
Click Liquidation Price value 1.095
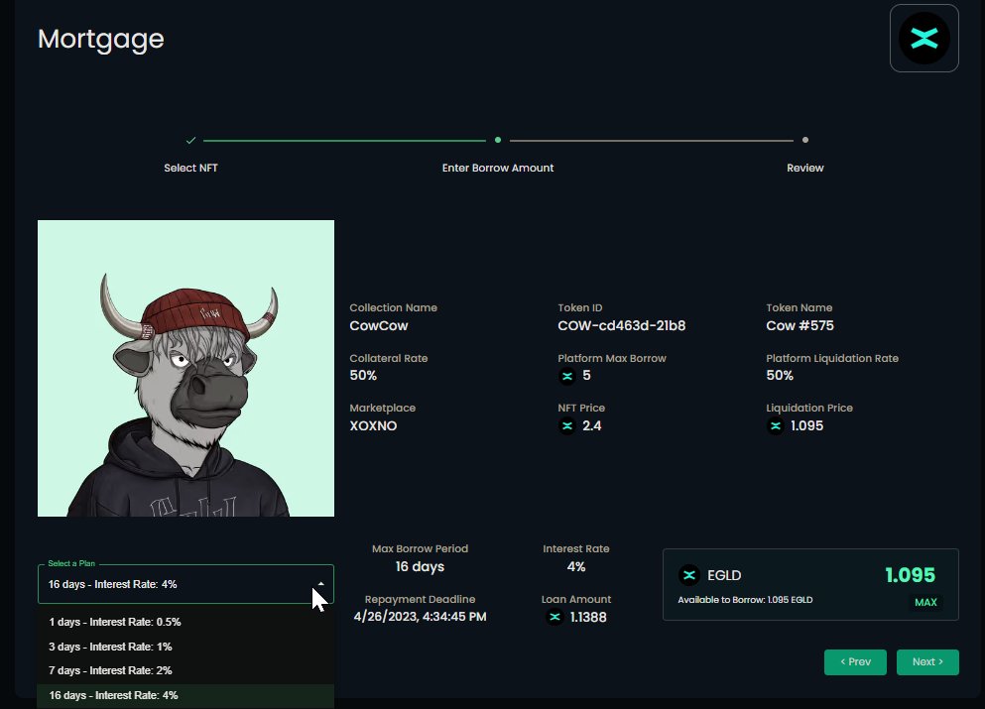click(x=806, y=425)
